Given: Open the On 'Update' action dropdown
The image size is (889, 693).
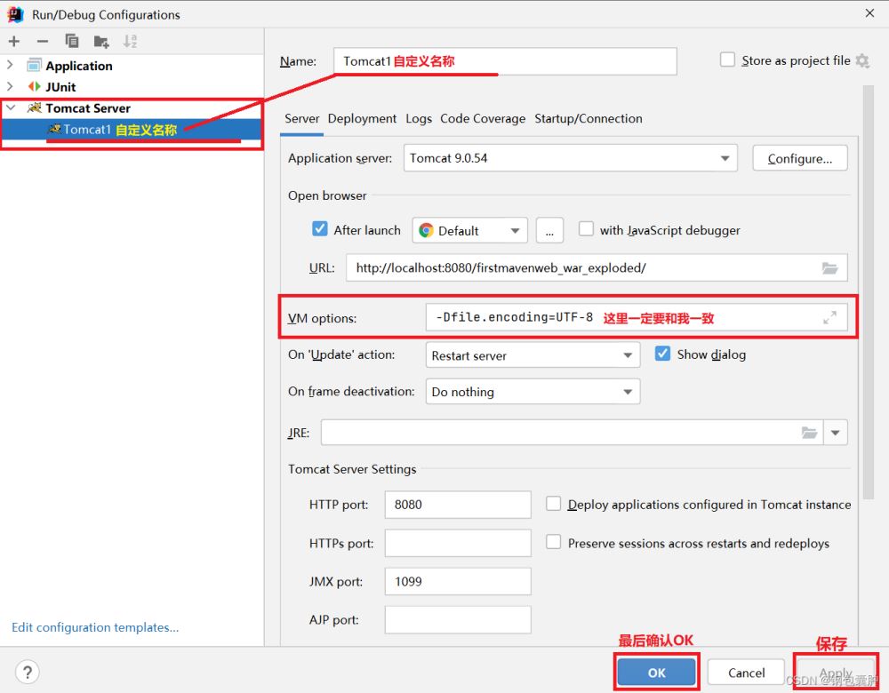Looking at the screenshot, I should tap(533, 355).
